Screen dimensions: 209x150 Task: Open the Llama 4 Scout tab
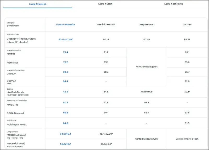(105, 4)
